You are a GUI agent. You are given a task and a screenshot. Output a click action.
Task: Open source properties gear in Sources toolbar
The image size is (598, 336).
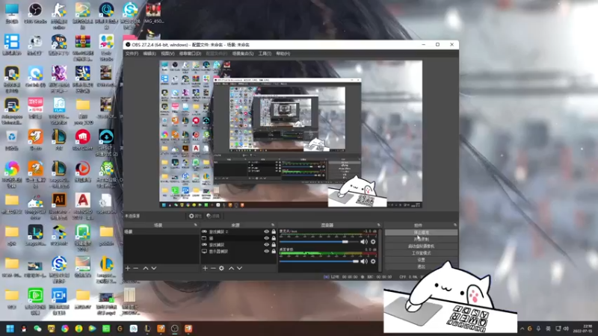coord(221,268)
